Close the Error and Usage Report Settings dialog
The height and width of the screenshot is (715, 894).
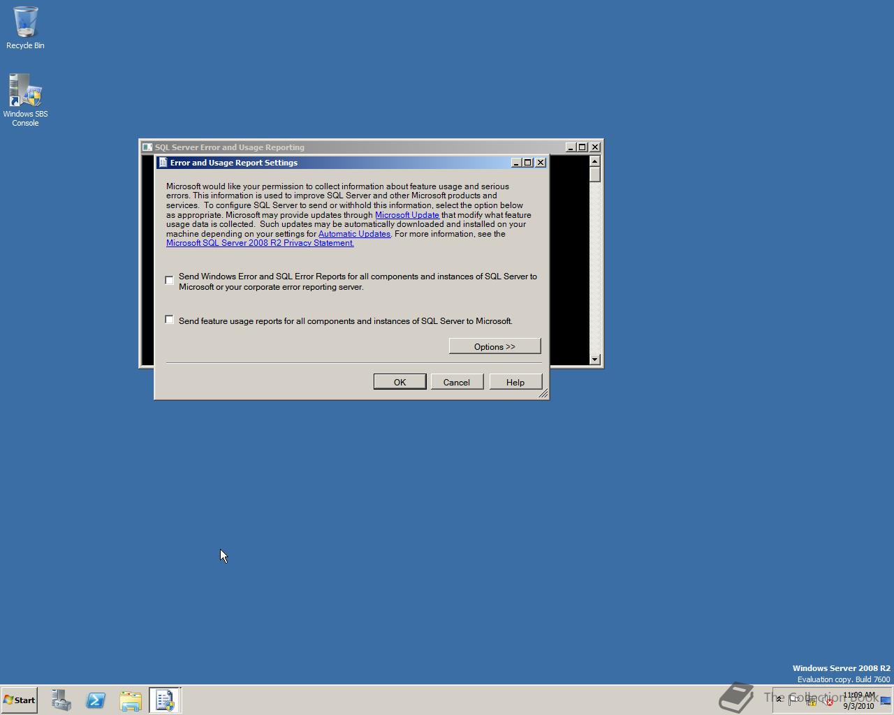point(541,163)
